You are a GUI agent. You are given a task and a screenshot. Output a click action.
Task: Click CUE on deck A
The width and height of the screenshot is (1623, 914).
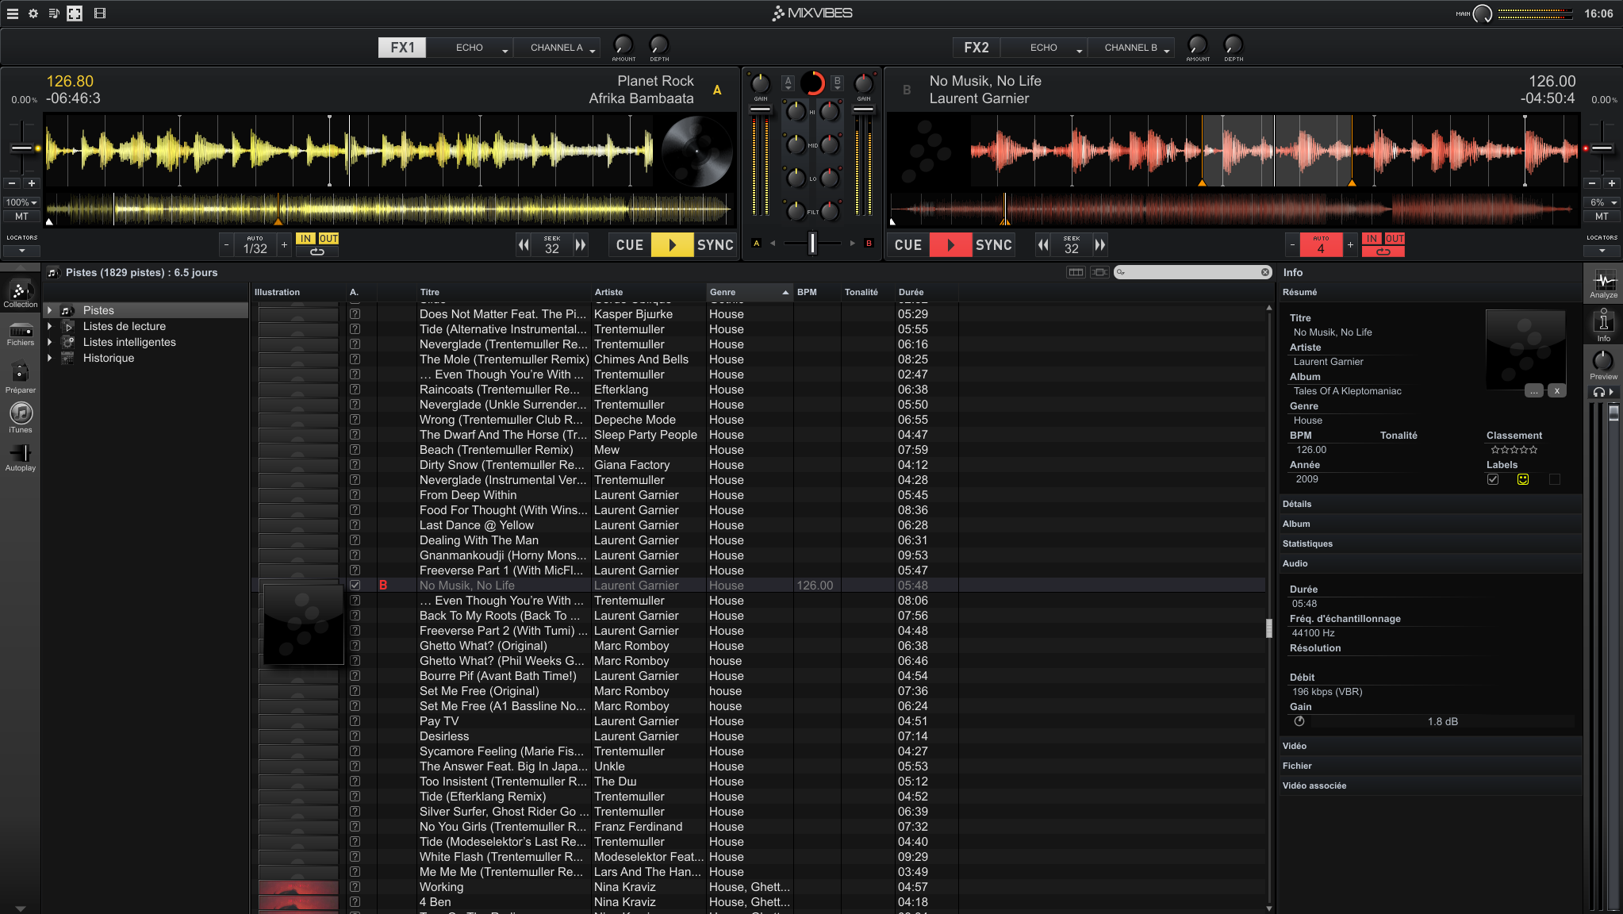click(x=630, y=245)
